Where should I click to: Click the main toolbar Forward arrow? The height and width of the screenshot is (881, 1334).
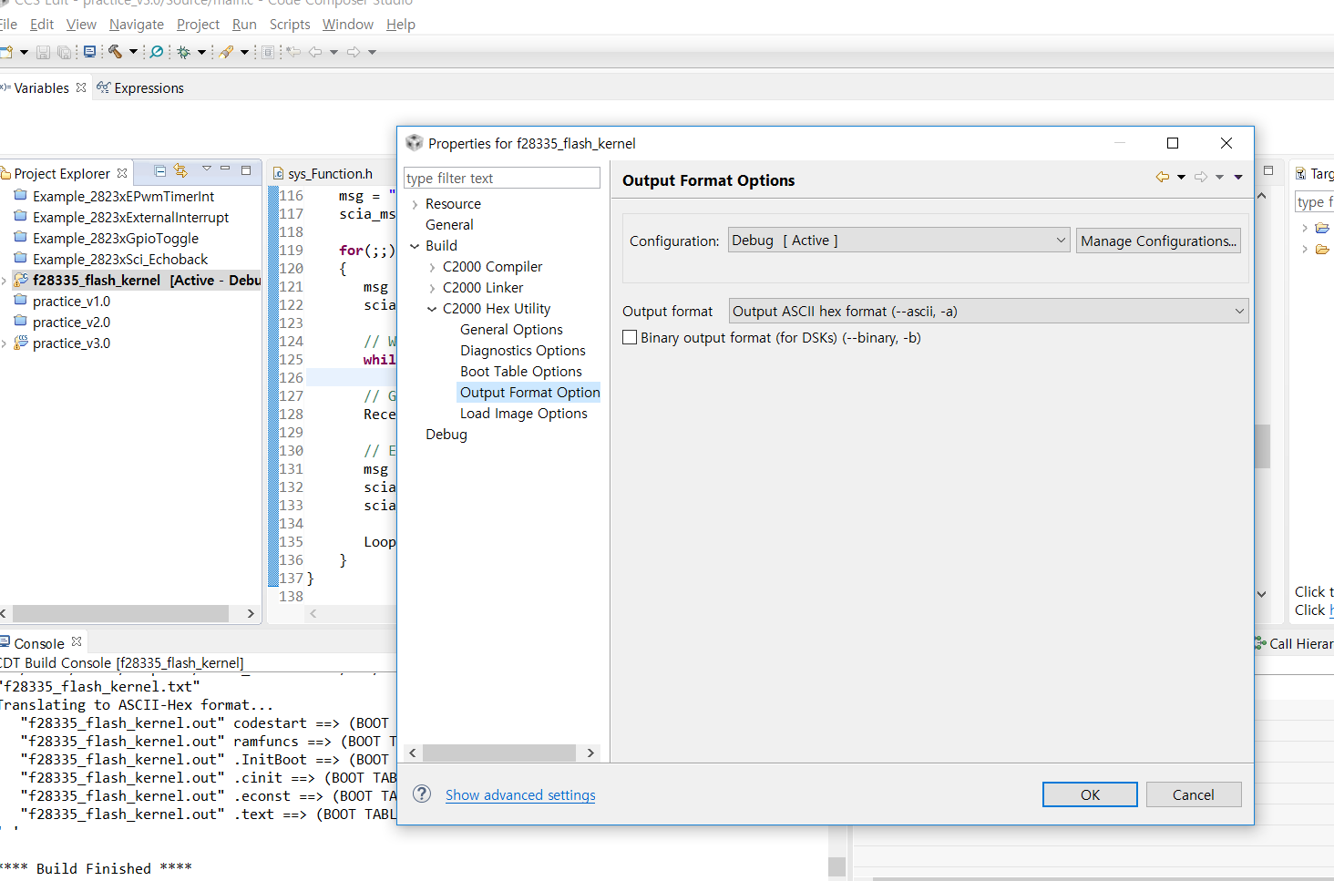pos(354,52)
